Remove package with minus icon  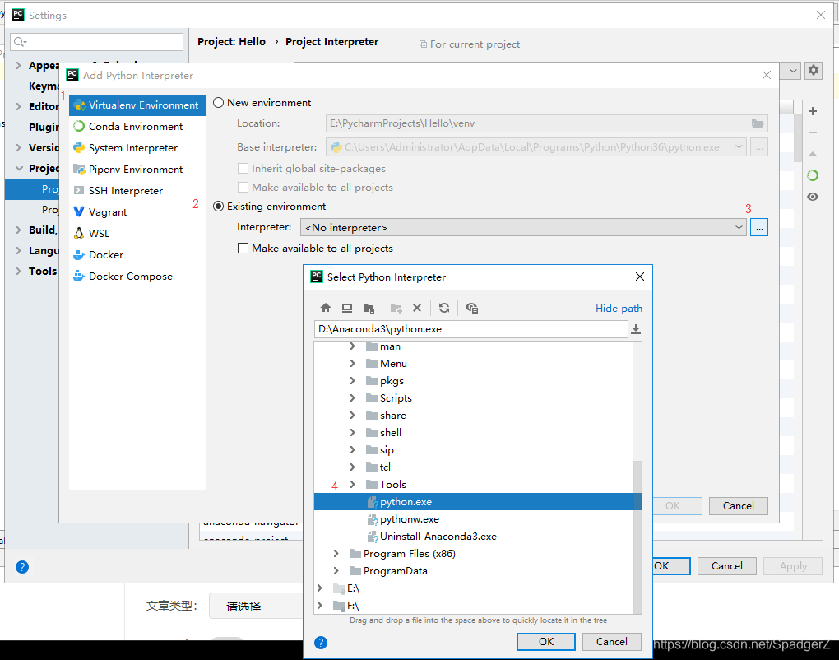click(x=813, y=132)
